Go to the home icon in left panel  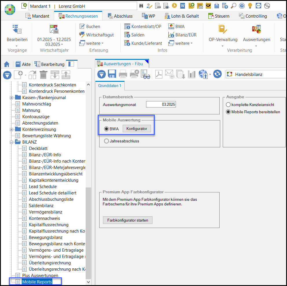point(7,64)
